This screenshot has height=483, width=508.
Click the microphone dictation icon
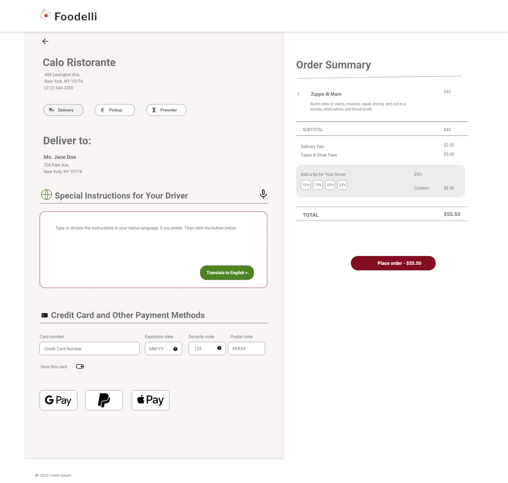click(263, 194)
